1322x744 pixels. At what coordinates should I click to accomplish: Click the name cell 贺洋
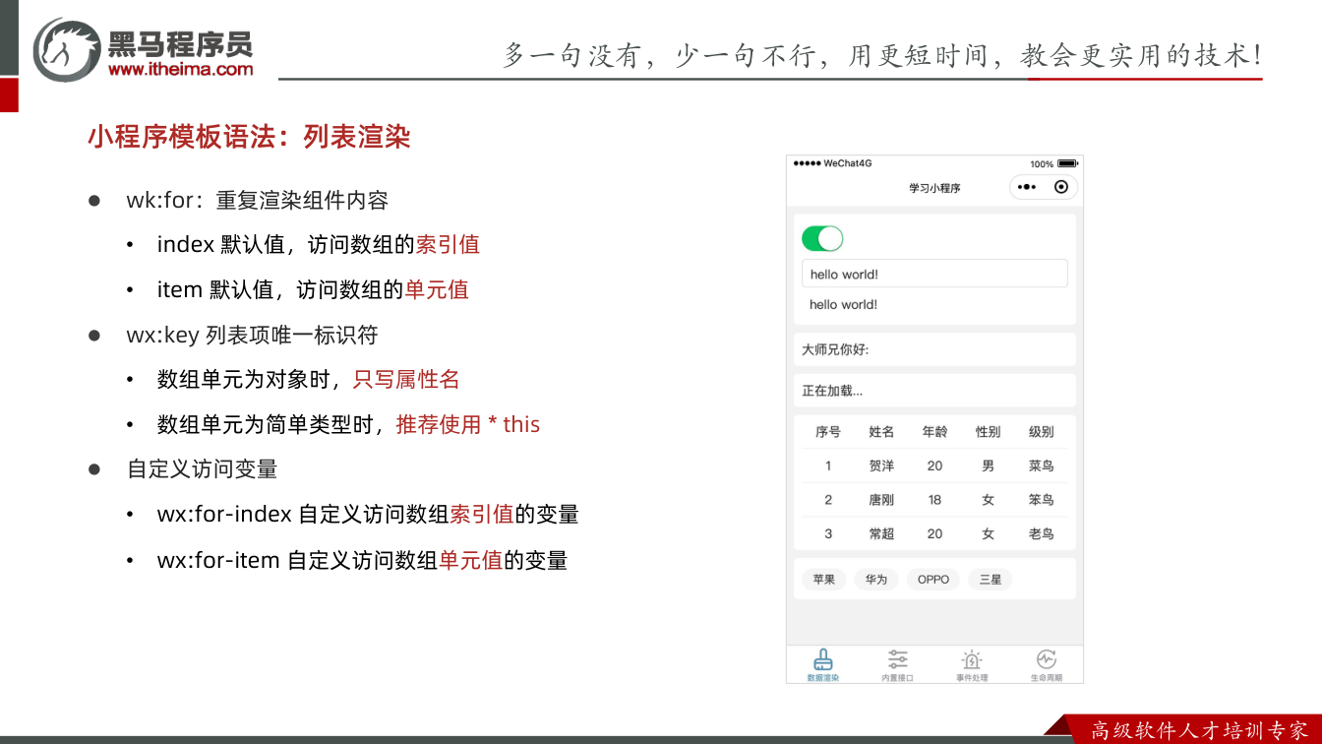881,466
